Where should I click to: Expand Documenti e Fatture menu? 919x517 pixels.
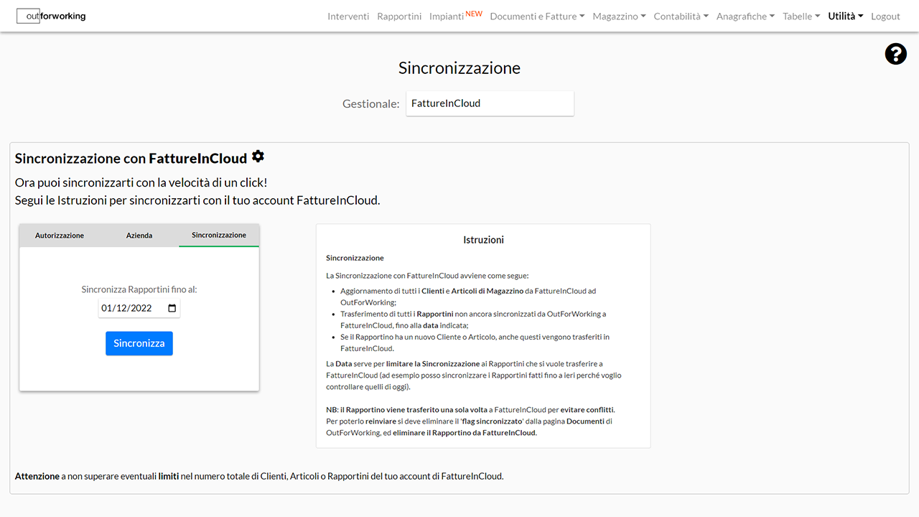point(537,16)
